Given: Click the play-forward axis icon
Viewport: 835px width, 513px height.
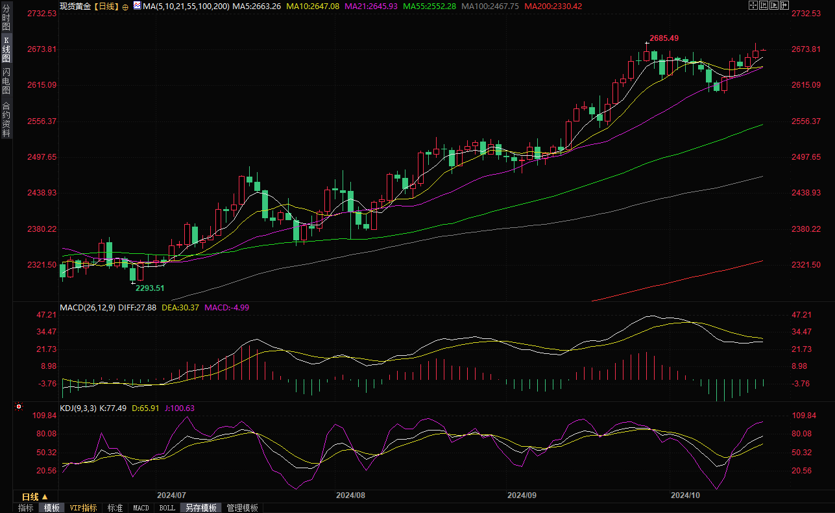Looking at the screenshot, I should tap(774, 6).
